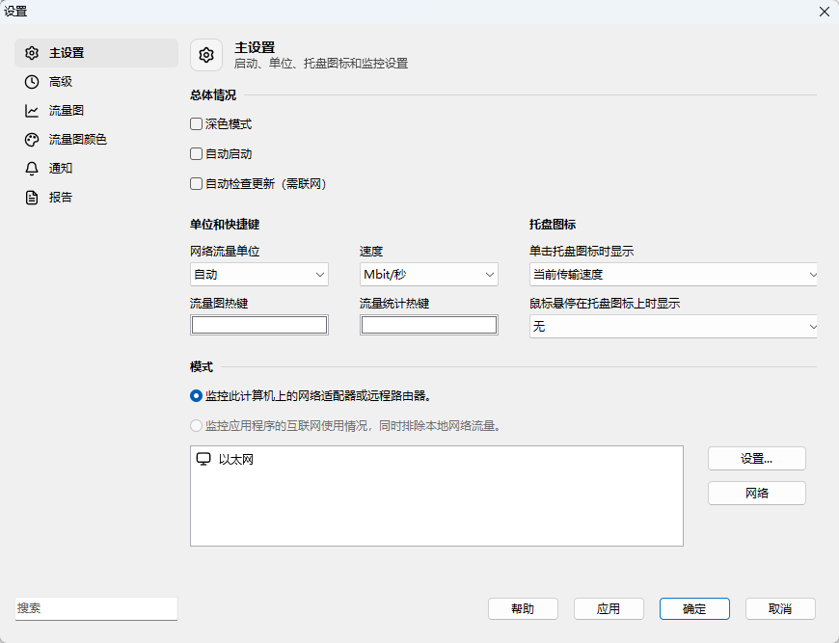
Task: Click the 应用 button
Action: (609, 608)
